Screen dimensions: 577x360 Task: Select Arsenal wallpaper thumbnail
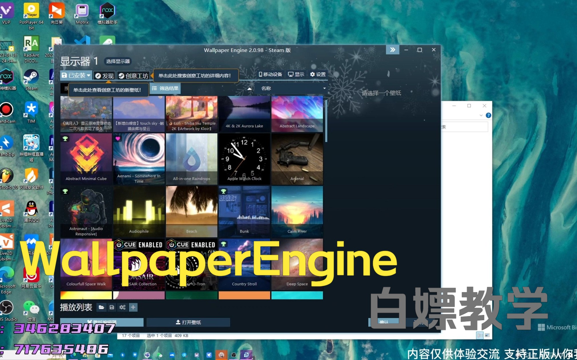click(297, 159)
